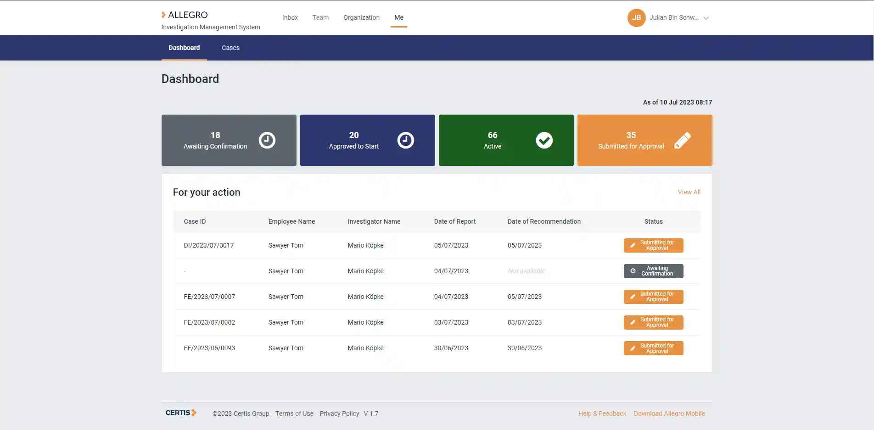The width and height of the screenshot is (874, 430).
Task: Open the Organization menu item
Action: (x=361, y=17)
